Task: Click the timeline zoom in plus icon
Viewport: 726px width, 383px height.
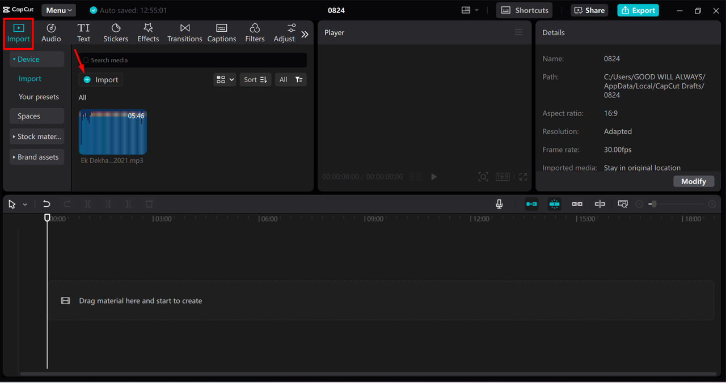Action: coord(712,204)
